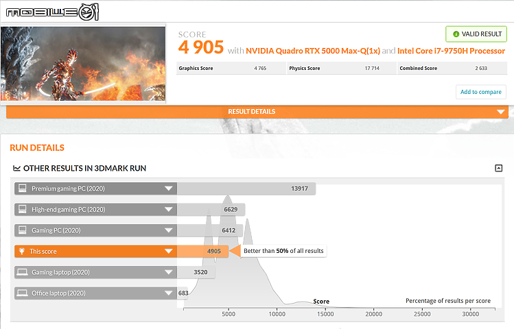Viewport: 514px width, 329px height.
Task: Click the Graphics Score value 4 765
Action: point(260,69)
